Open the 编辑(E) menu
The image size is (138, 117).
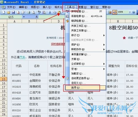pos(23,7)
